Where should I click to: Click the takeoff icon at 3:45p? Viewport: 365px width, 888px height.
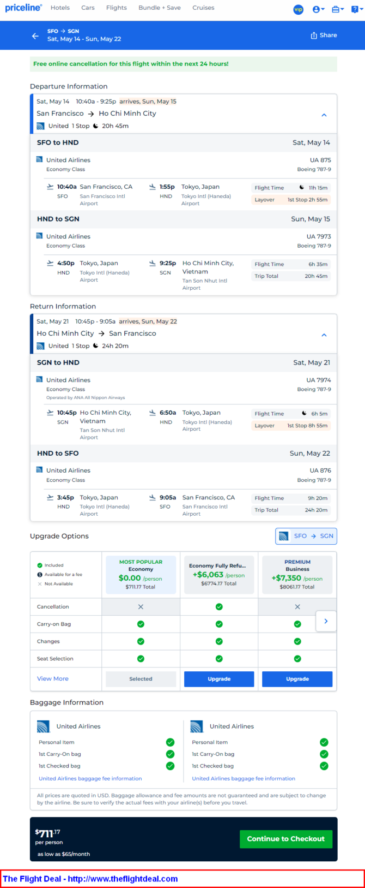pyautogui.click(x=51, y=497)
